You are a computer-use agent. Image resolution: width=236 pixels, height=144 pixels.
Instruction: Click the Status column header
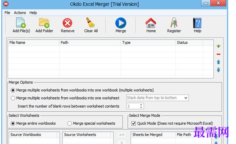pyautogui.click(x=189, y=43)
